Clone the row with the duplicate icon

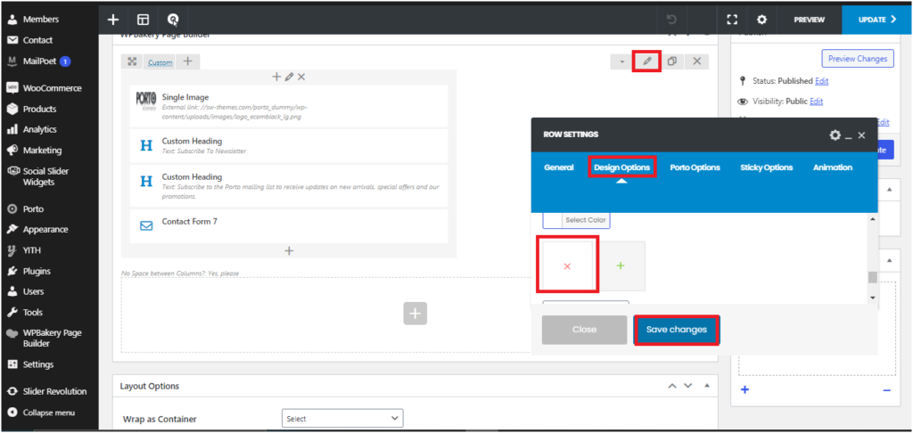672,61
